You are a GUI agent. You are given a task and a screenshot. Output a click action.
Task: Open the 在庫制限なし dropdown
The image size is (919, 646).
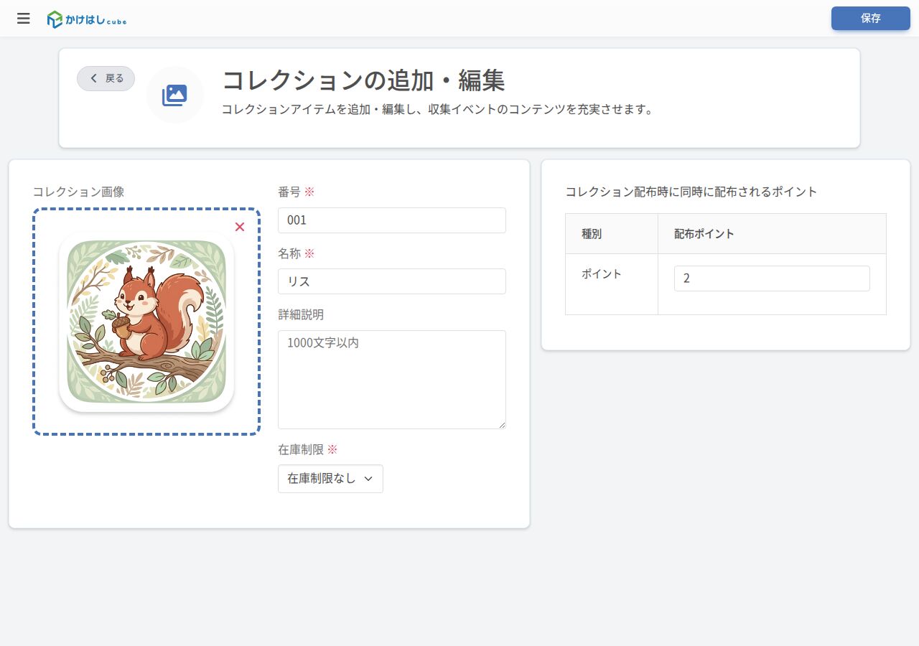[x=330, y=479]
